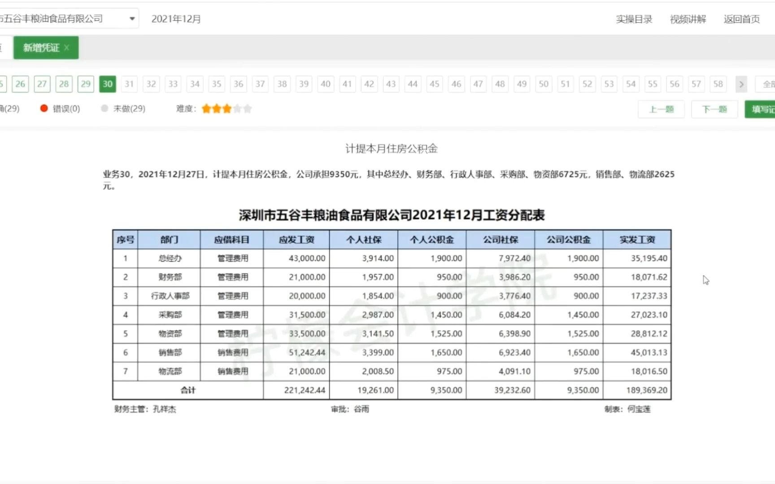Go to question 43
The width and height of the screenshot is (775, 484).
pyautogui.click(x=391, y=84)
